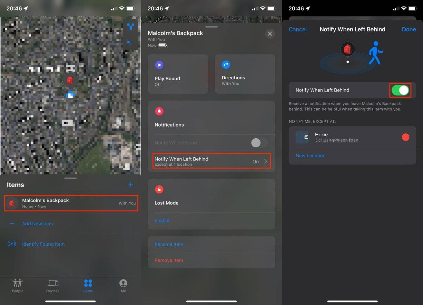Add item with the plus beside Items

click(131, 185)
